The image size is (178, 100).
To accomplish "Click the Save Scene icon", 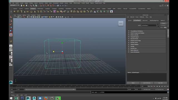I will (x=26, y=6).
